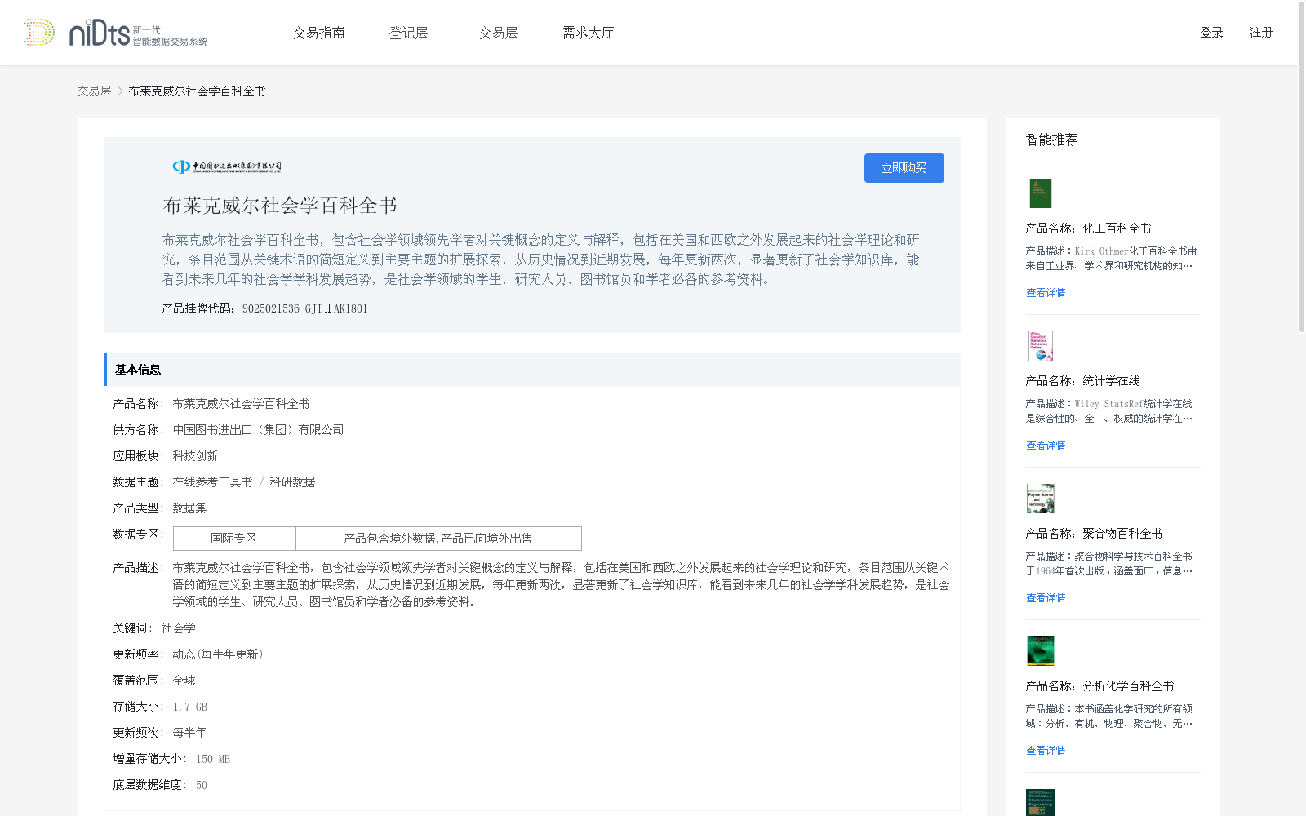Open the partially visible fifth recommendation thumbnail
The image size is (1306, 816).
tap(1040, 802)
